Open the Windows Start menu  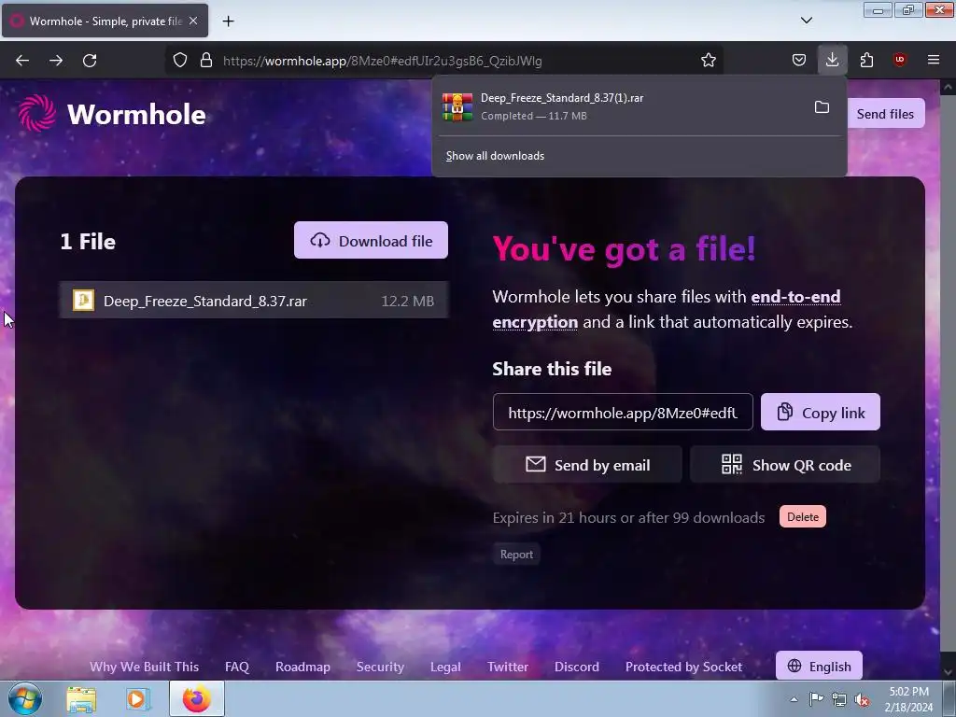pos(25,698)
